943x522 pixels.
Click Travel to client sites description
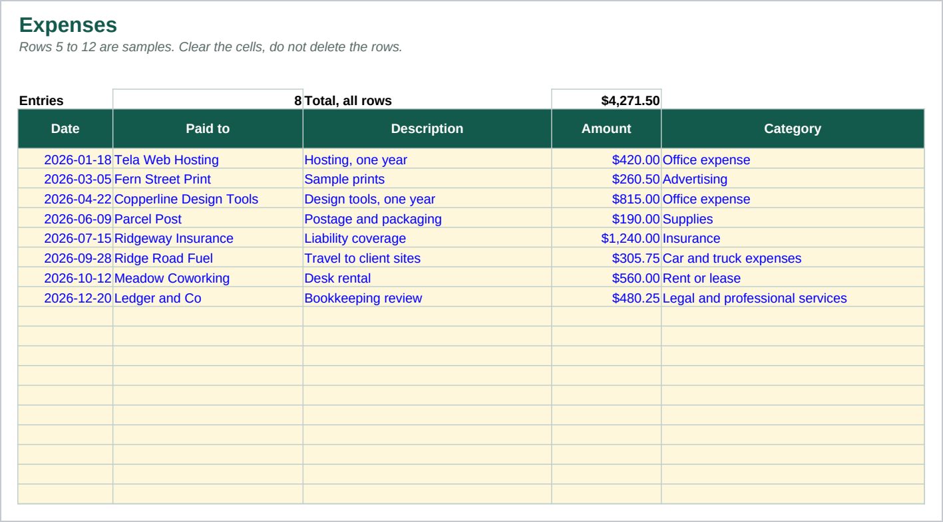pyautogui.click(x=427, y=258)
